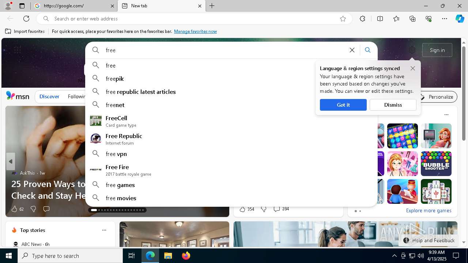Click Import favorites button
The width and height of the screenshot is (468, 263).
coord(25,31)
